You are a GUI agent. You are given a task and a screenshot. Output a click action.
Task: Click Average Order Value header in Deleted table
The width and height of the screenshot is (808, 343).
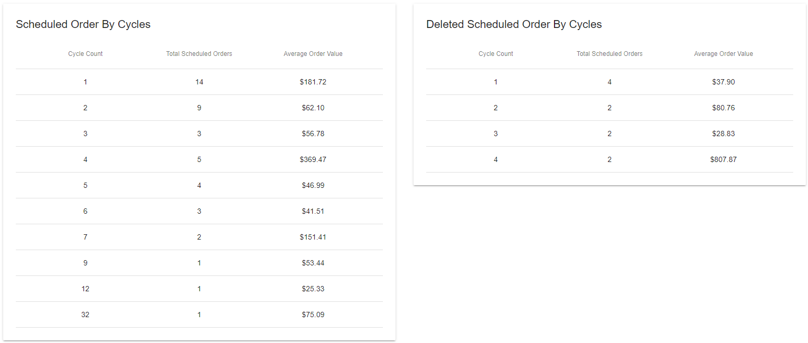point(724,54)
